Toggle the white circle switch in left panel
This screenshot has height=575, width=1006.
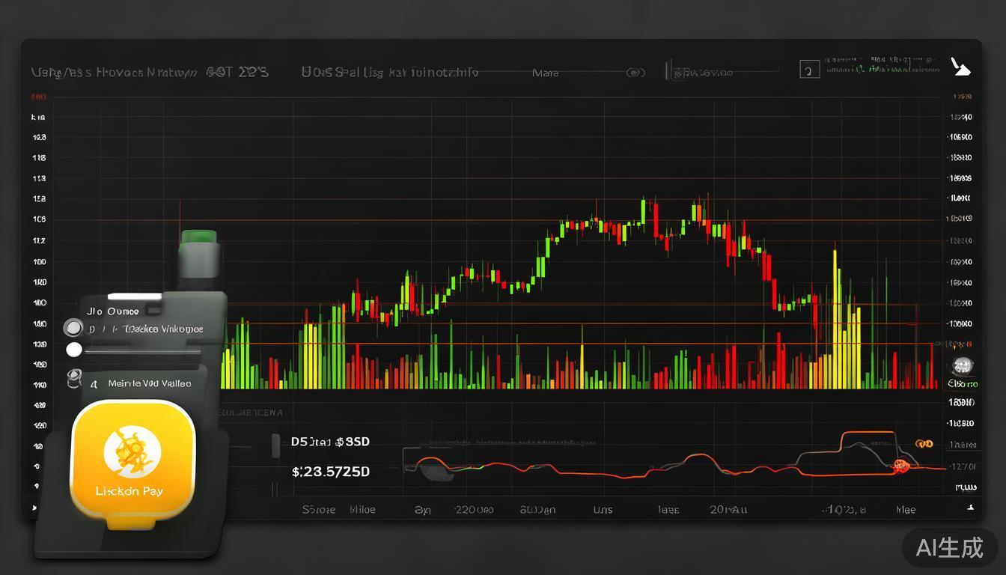pos(73,350)
